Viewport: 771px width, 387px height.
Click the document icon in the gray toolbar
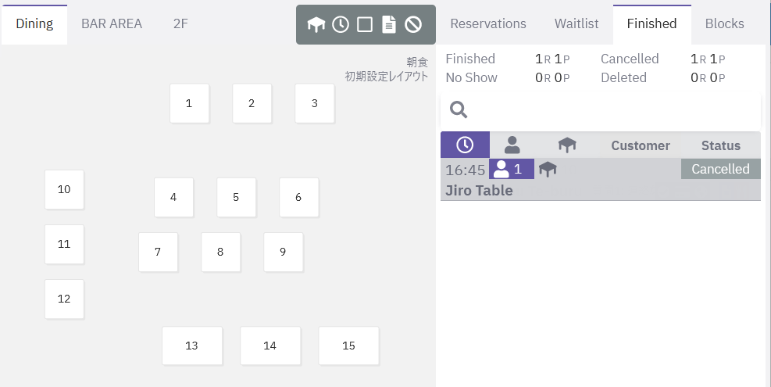388,25
